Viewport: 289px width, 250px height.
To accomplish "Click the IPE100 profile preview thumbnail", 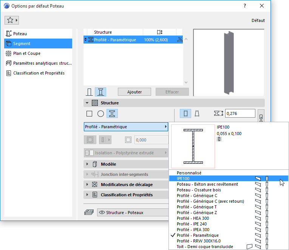I will (193, 146).
